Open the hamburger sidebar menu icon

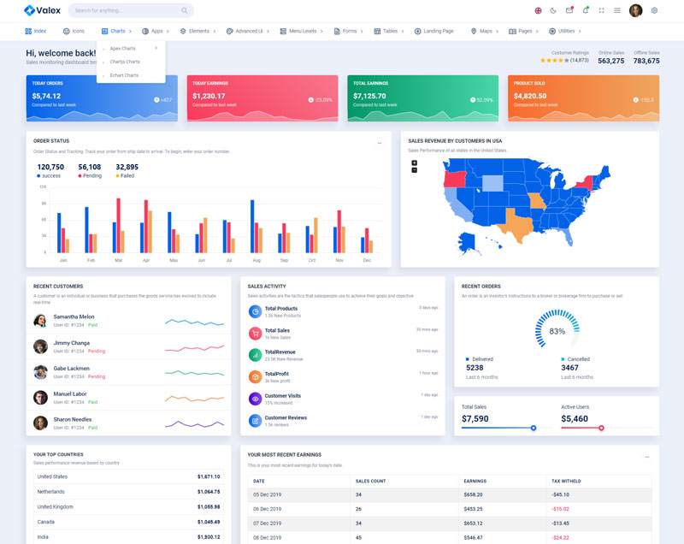[617, 10]
